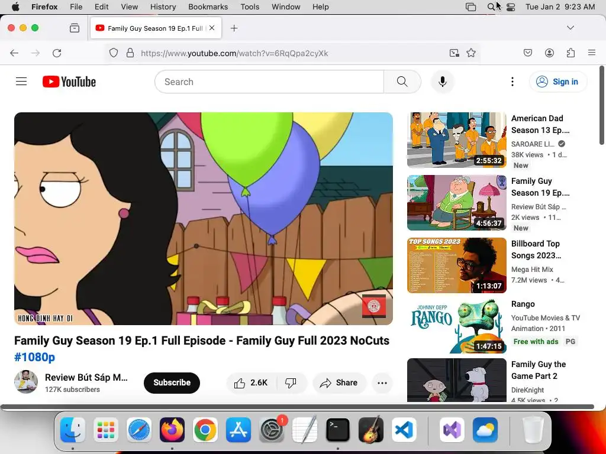Open the YouTube guide hamburger menu
Image resolution: width=606 pixels, height=454 pixels.
[21, 82]
